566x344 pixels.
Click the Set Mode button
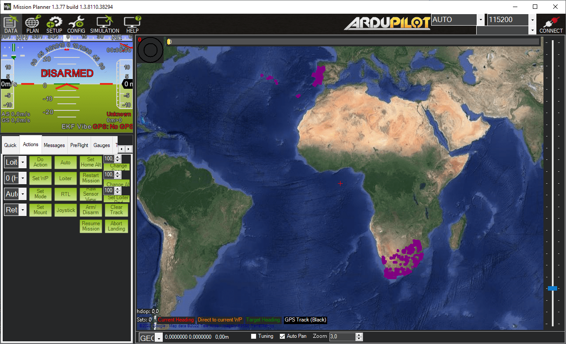coord(41,194)
